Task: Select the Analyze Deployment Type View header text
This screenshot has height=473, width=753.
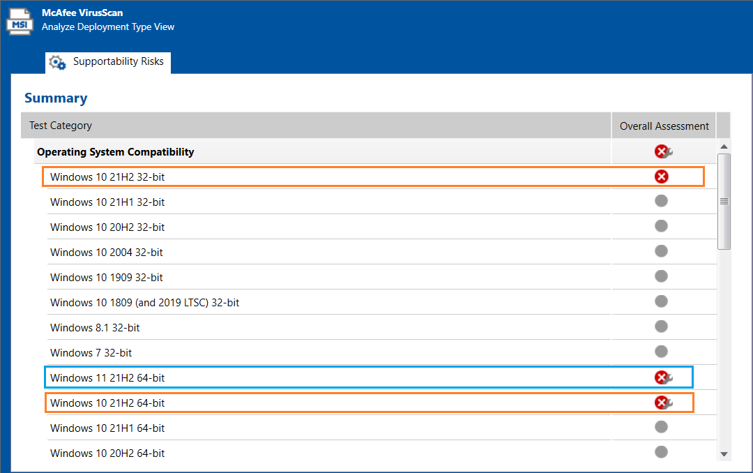Action: pos(108,27)
